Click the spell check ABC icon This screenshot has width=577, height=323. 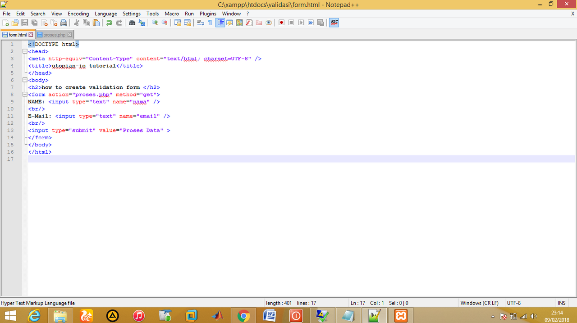(x=334, y=22)
